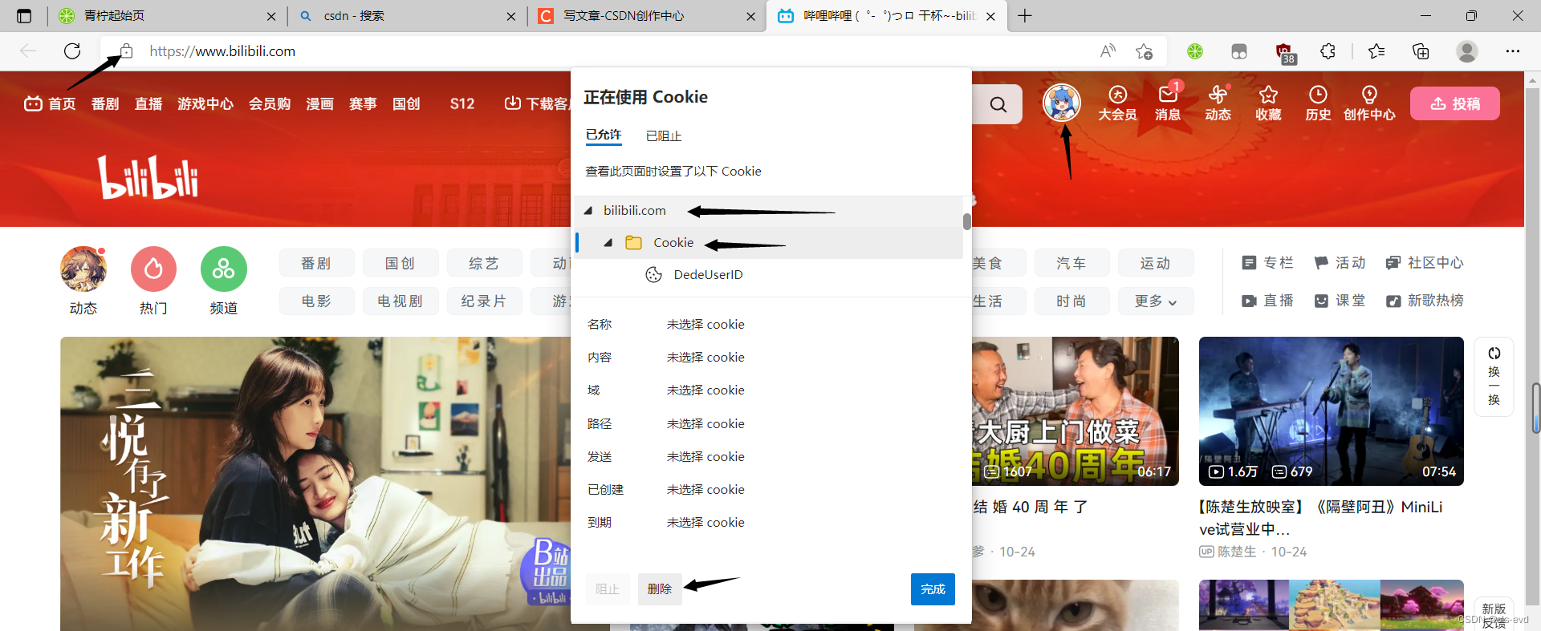The width and height of the screenshot is (1541, 631).
Task: Switch to the 写文章-CSDN创作中心 tab
Action: point(646,16)
